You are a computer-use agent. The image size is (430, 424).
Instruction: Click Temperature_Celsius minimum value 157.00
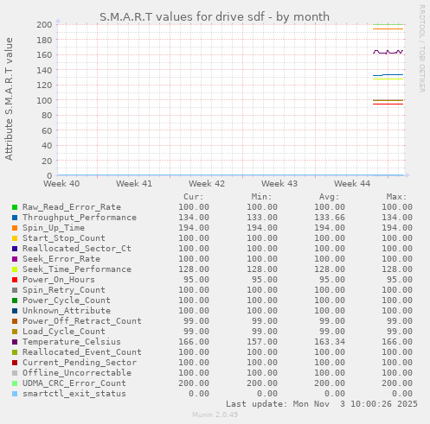point(262,342)
